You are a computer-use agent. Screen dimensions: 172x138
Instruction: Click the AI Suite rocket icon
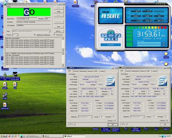point(117,36)
